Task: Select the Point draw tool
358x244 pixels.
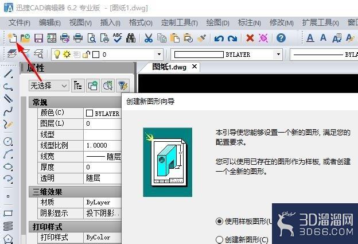Action: [x=8, y=196]
